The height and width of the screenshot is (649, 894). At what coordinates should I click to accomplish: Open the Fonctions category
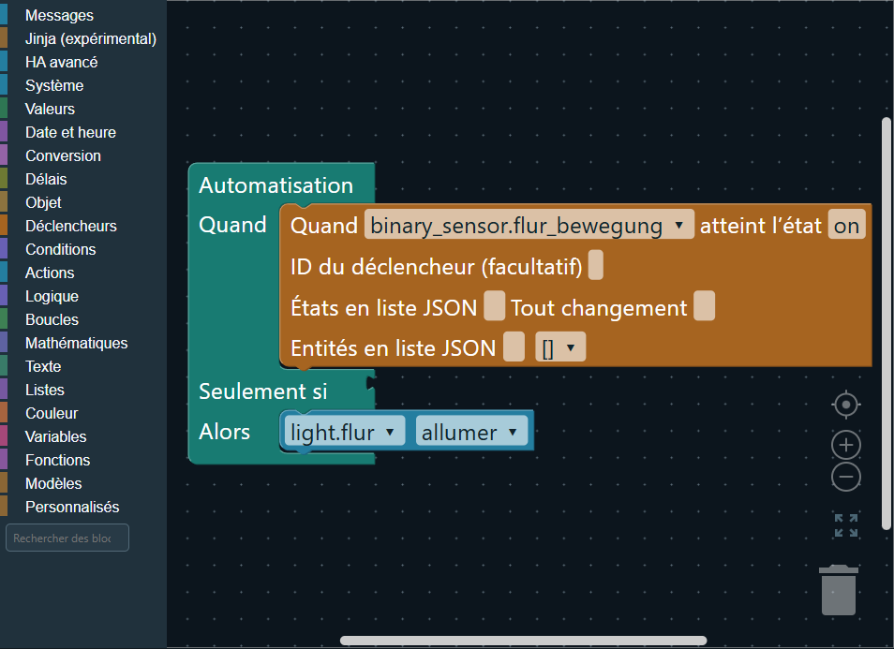pyautogui.click(x=83, y=459)
